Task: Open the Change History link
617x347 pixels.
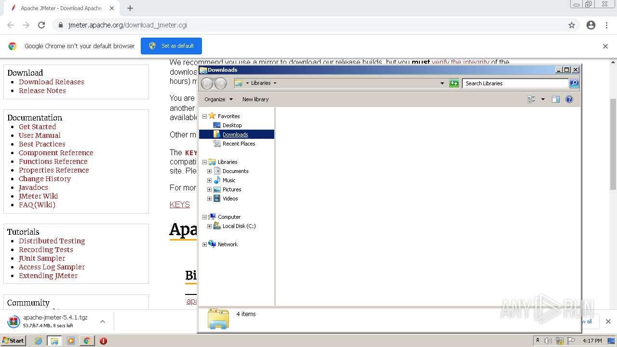Action: tap(45, 179)
